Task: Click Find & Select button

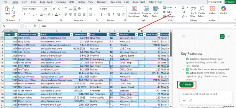Action: [x=201, y=12]
